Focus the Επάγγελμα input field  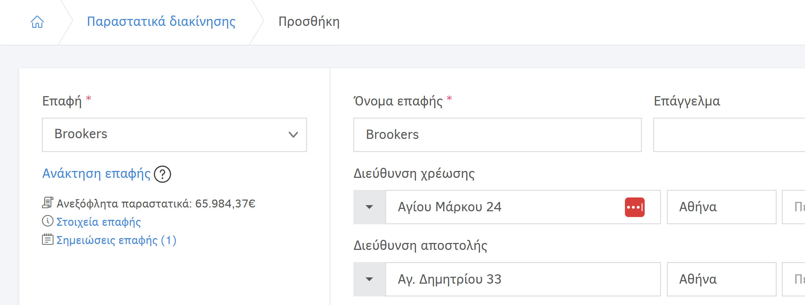(x=729, y=135)
